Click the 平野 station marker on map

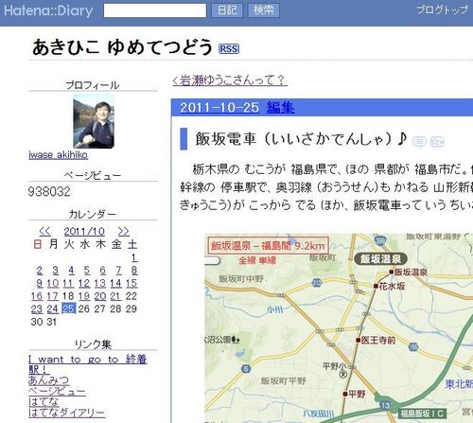pyautogui.click(x=345, y=394)
